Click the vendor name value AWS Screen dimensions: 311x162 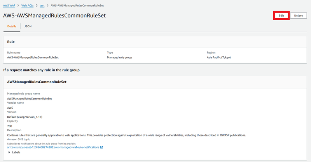pos(10,108)
